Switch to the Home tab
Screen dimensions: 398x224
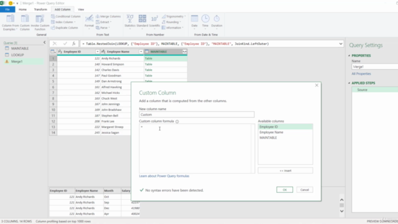click(22, 9)
